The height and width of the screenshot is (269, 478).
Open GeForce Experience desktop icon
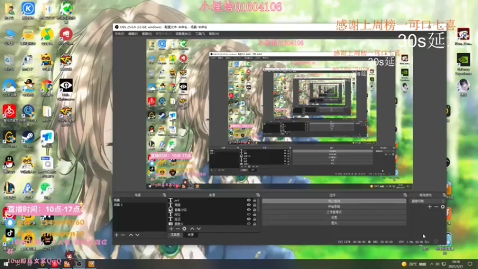(464, 60)
